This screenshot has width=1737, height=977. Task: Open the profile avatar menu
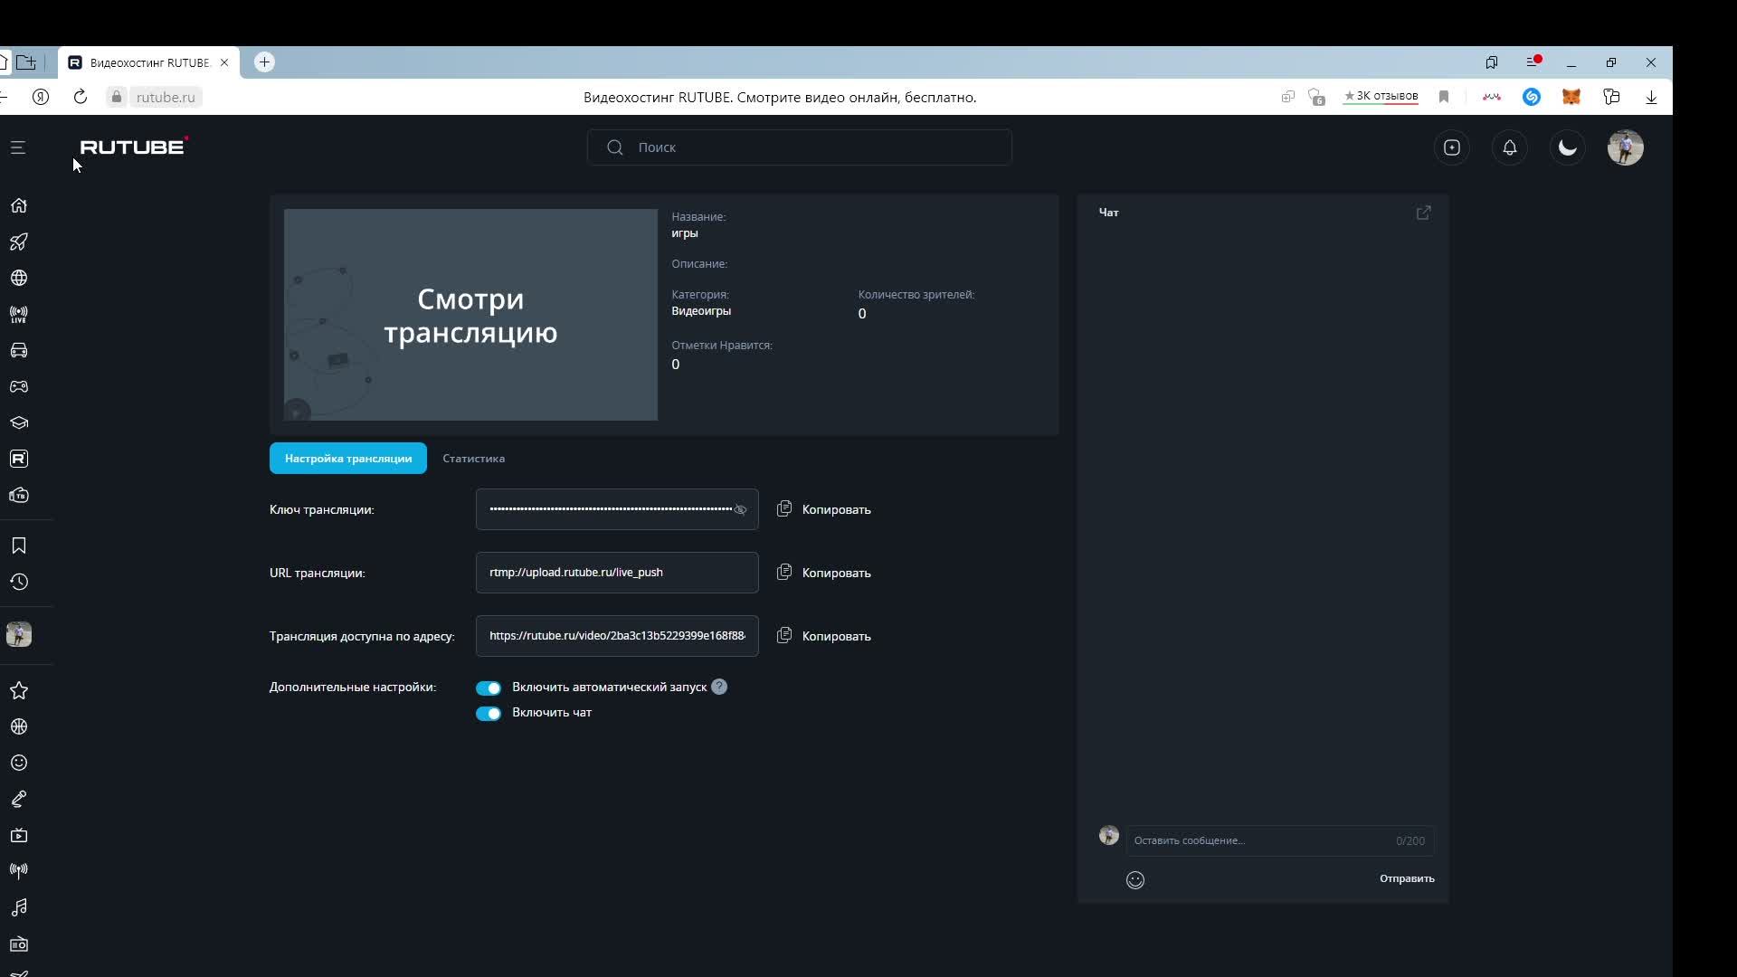point(1625,147)
